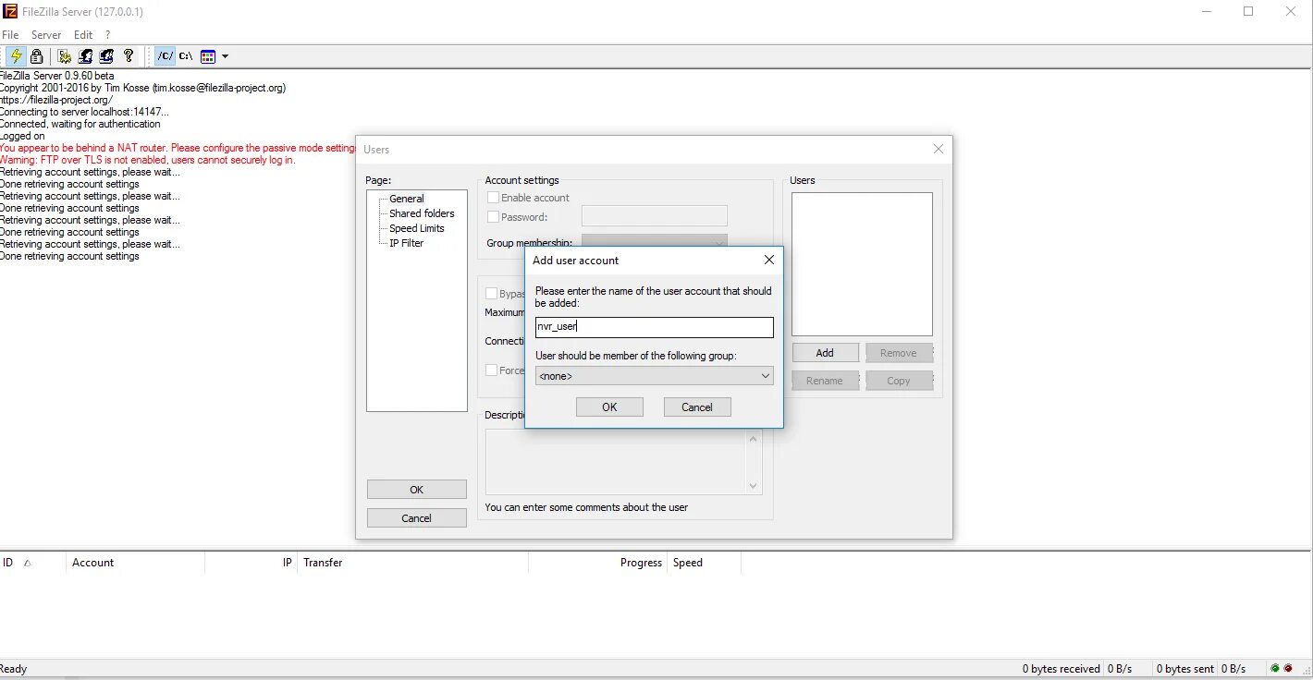Screen dimensions: 1313x680
Task: Click the Add button under the Users list
Action: tap(825, 353)
